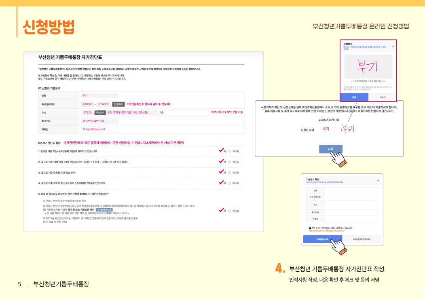Click the 주소검색 address search button
This screenshot has width=425, height=300.
point(100,113)
